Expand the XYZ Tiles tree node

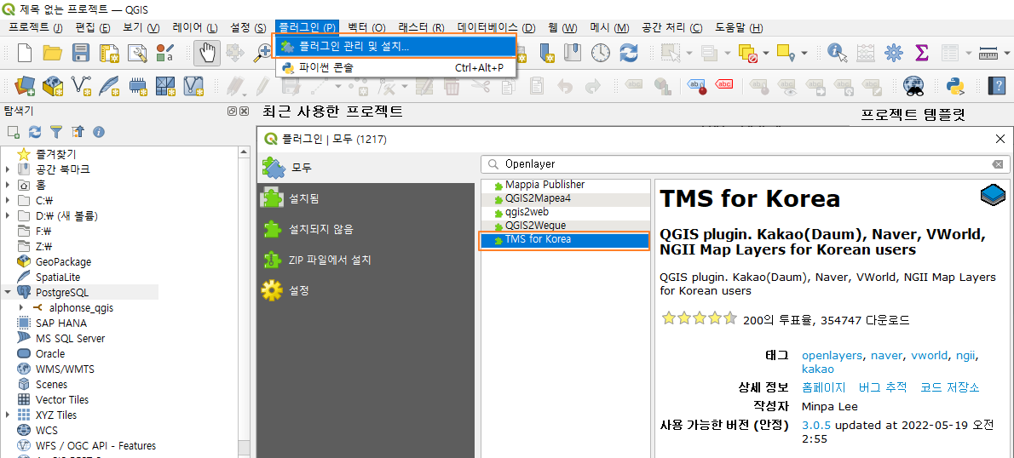point(7,415)
